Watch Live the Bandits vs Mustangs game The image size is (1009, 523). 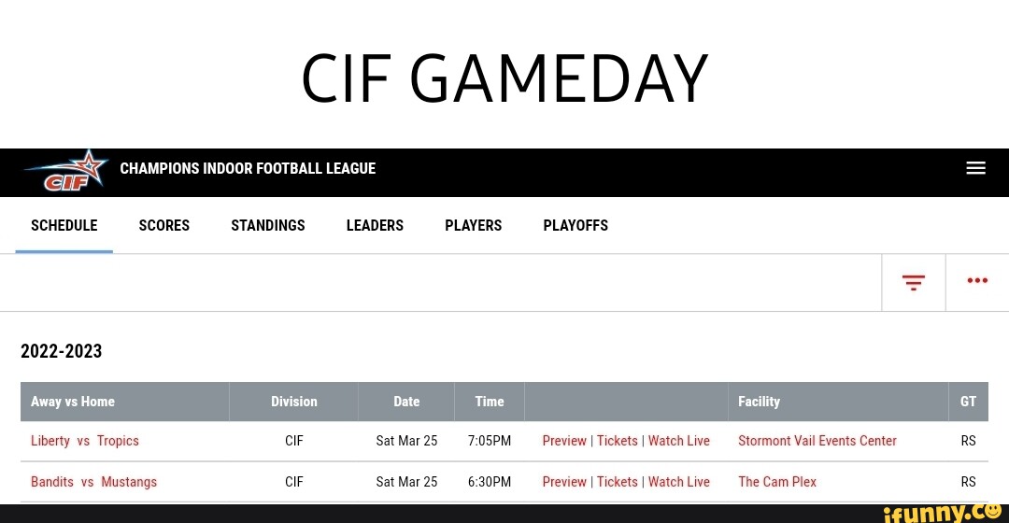[x=679, y=482]
